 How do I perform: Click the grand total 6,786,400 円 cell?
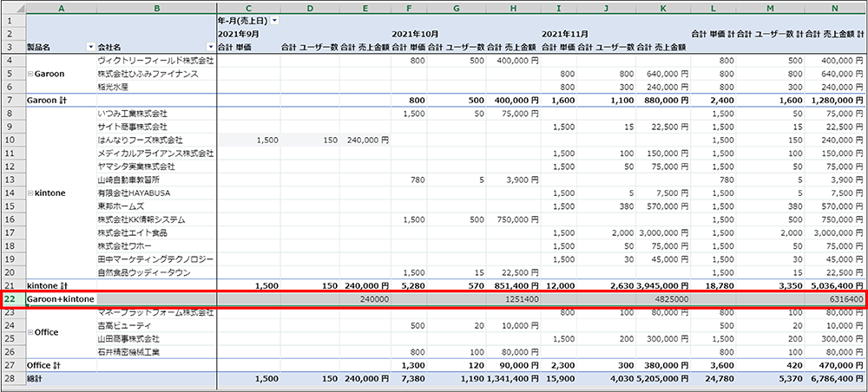coord(835,379)
